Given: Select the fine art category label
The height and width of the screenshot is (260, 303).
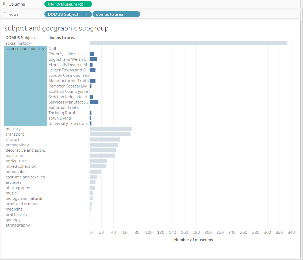Looking at the screenshot, I should point(12,139).
